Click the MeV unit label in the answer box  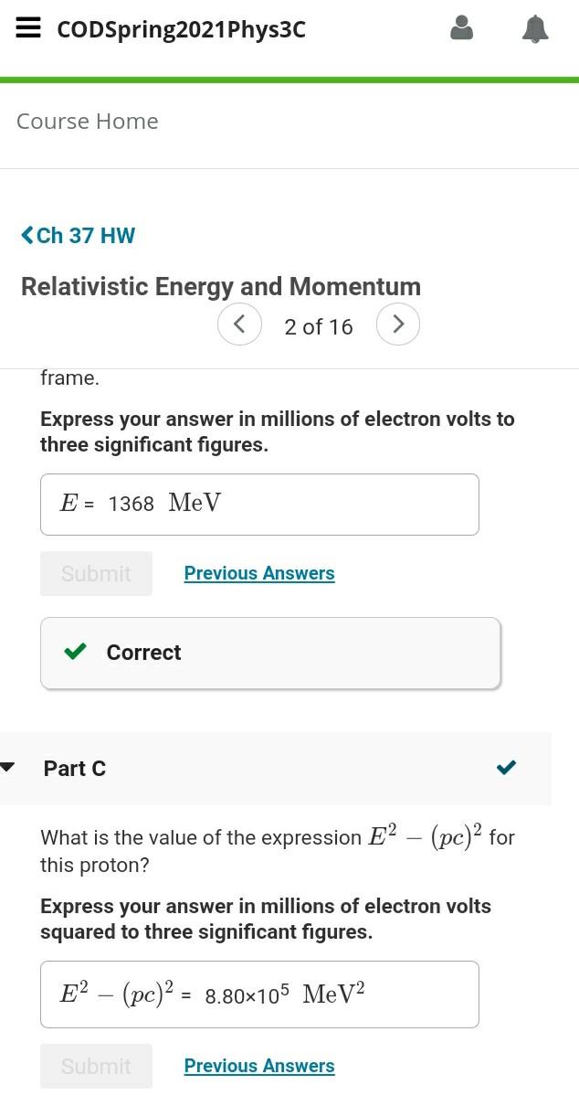194,503
